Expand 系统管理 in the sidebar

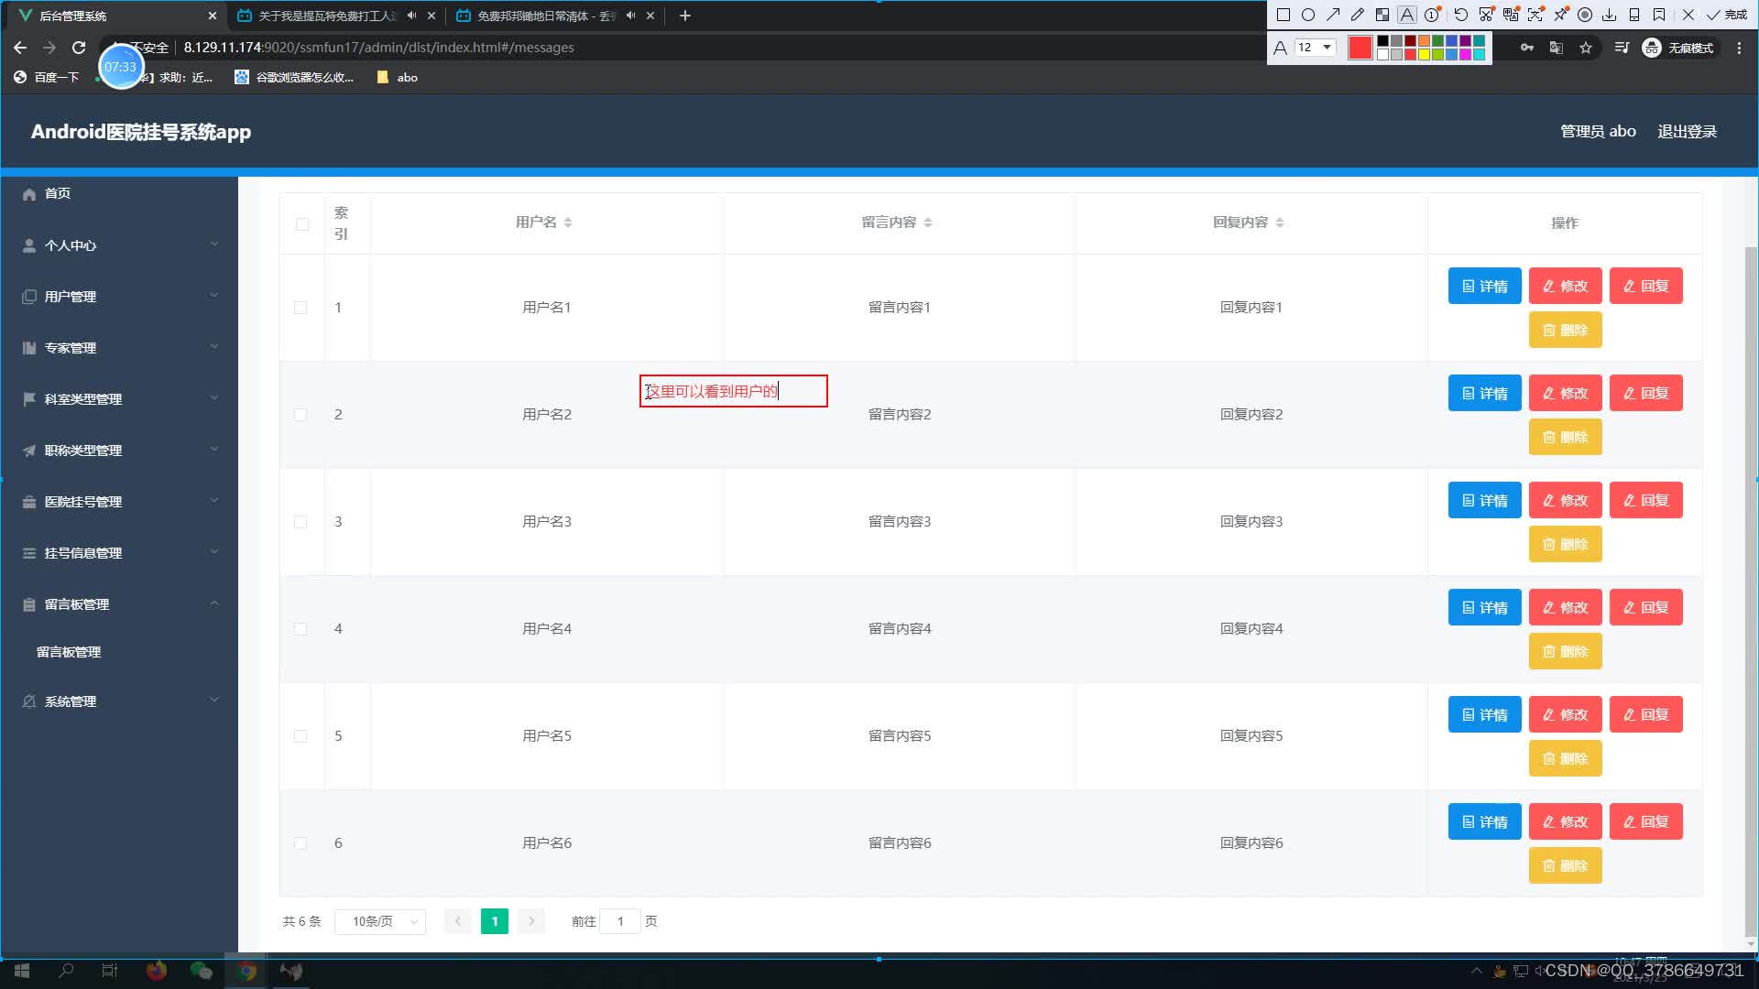tap(119, 701)
